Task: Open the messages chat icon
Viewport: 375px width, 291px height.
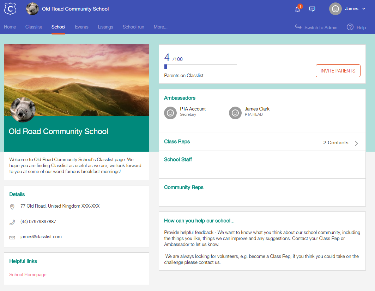Action: [x=312, y=9]
